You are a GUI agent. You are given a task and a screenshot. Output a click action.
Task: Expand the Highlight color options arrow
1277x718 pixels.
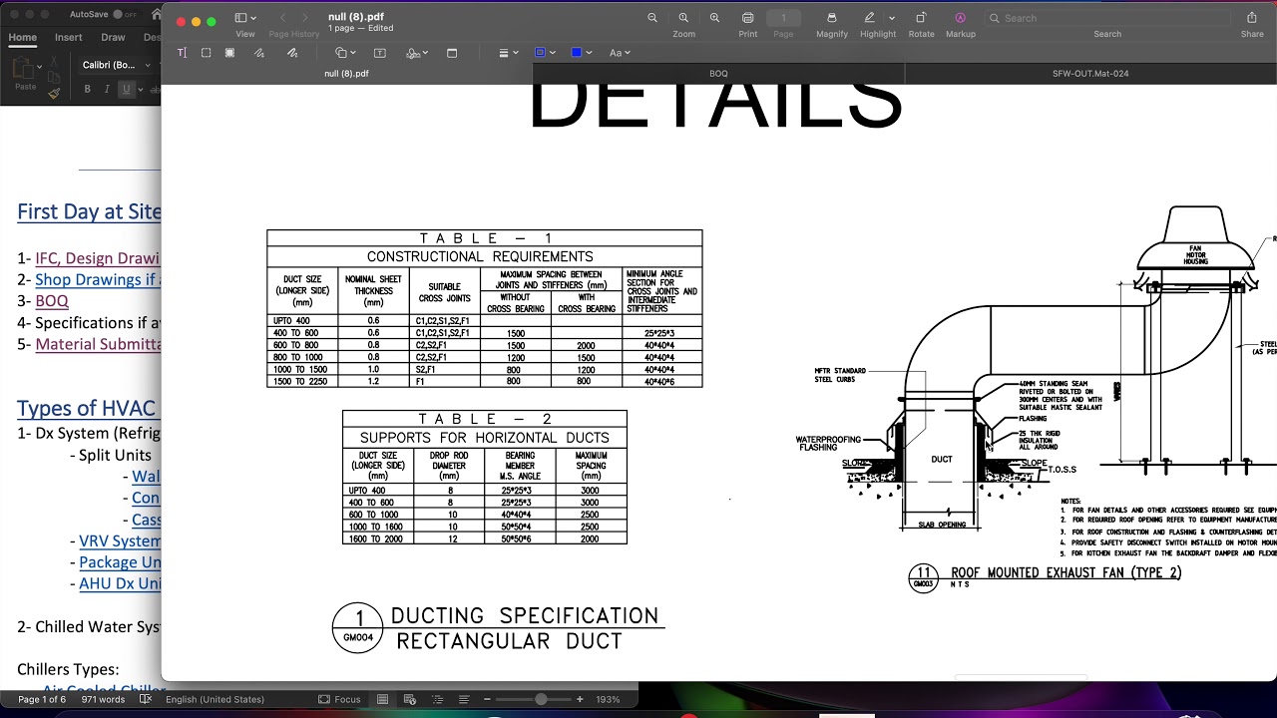(x=892, y=18)
